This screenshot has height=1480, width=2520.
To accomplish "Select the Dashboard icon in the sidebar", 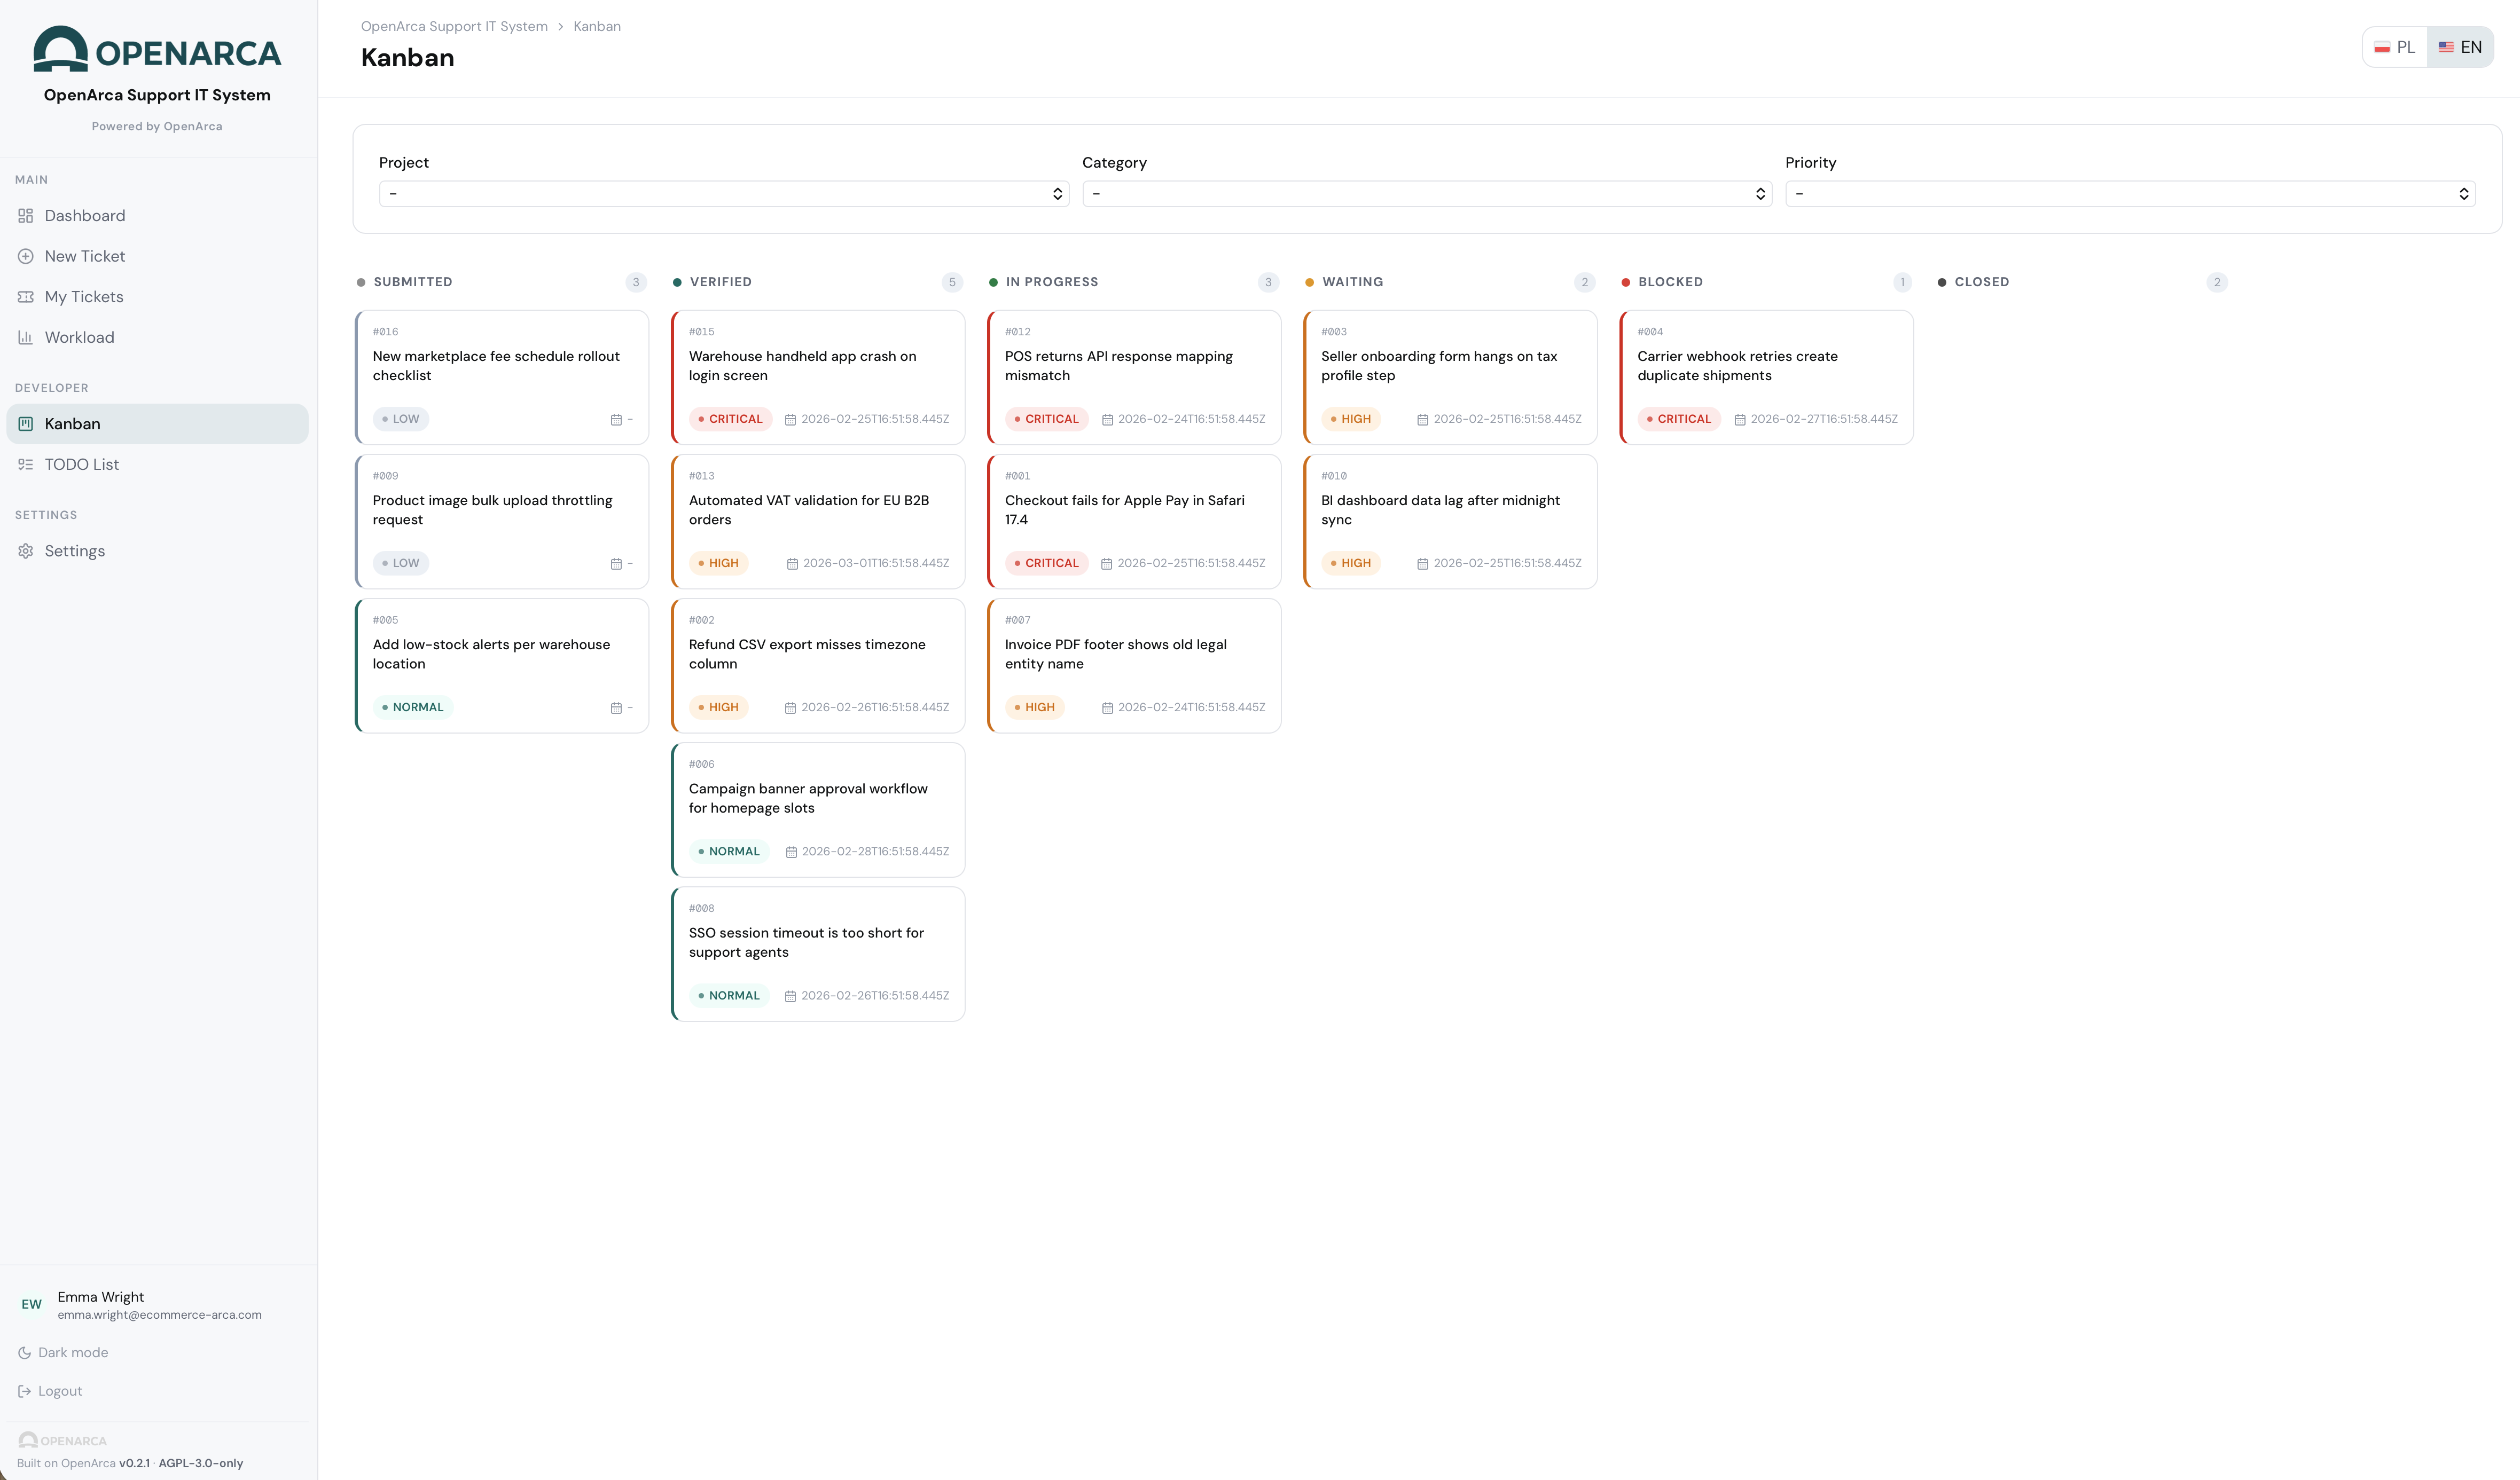I will pyautogui.click(x=25, y=216).
